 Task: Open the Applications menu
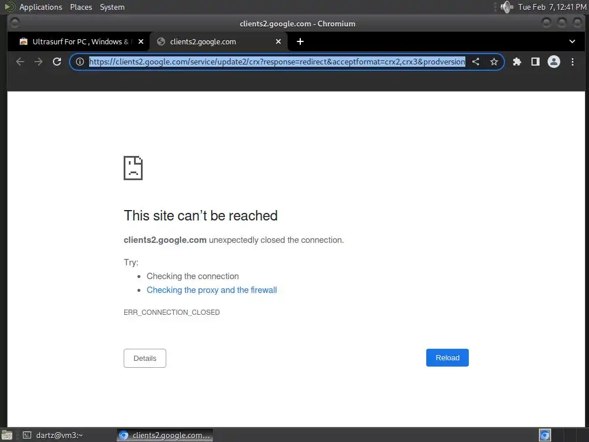(x=41, y=7)
